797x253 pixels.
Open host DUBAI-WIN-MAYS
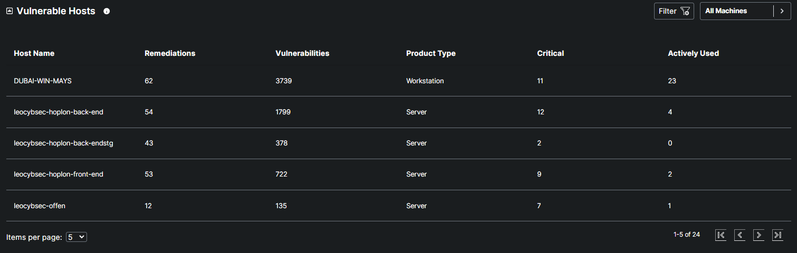pyautogui.click(x=43, y=81)
